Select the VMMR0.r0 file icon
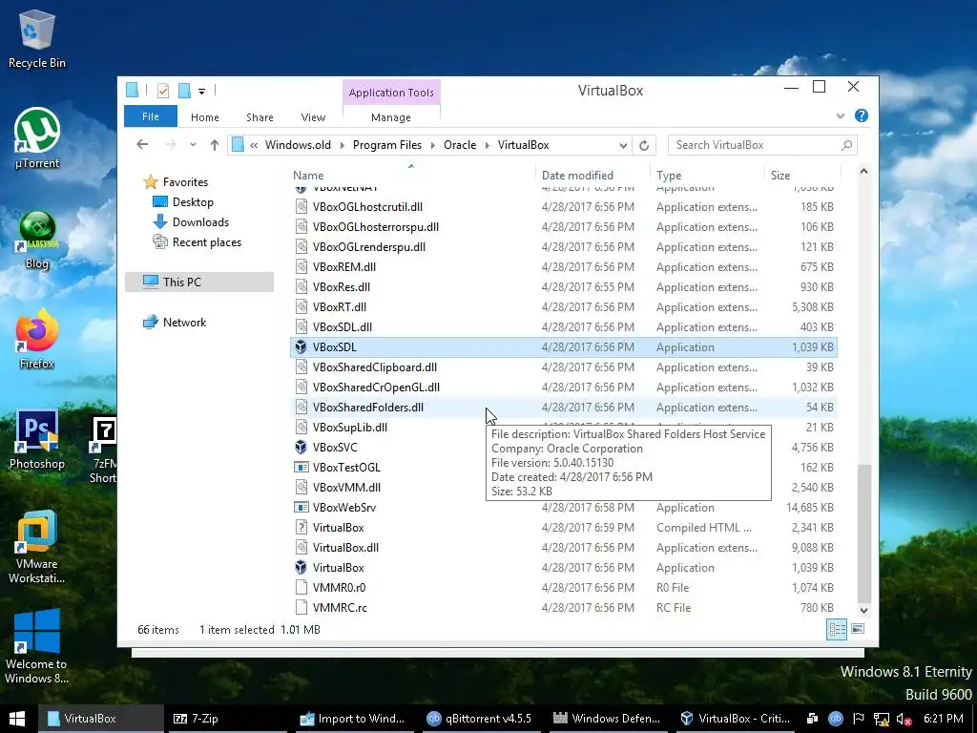977x733 pixels. tap(301, 587)
